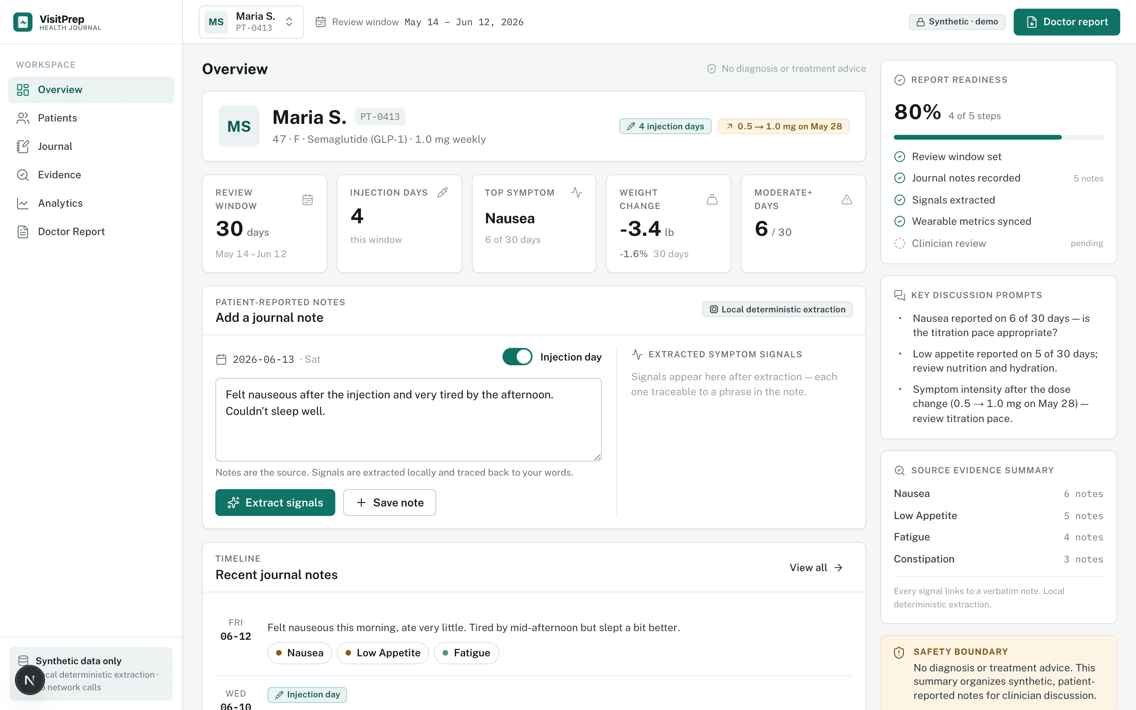
Task: Click the Fatigue tag on 06-12 note
Action: [x=466, y=653]
